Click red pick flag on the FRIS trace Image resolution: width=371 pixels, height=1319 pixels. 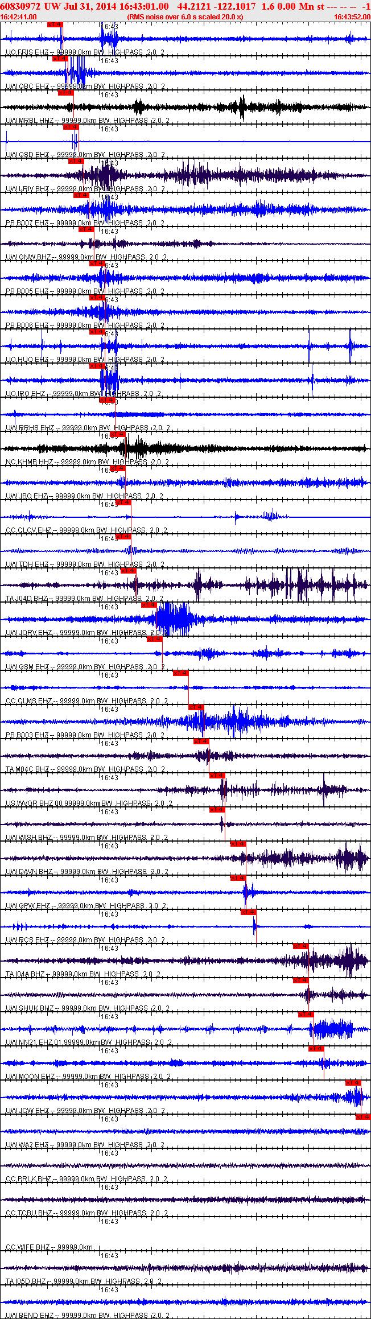[x=55, y=24]
